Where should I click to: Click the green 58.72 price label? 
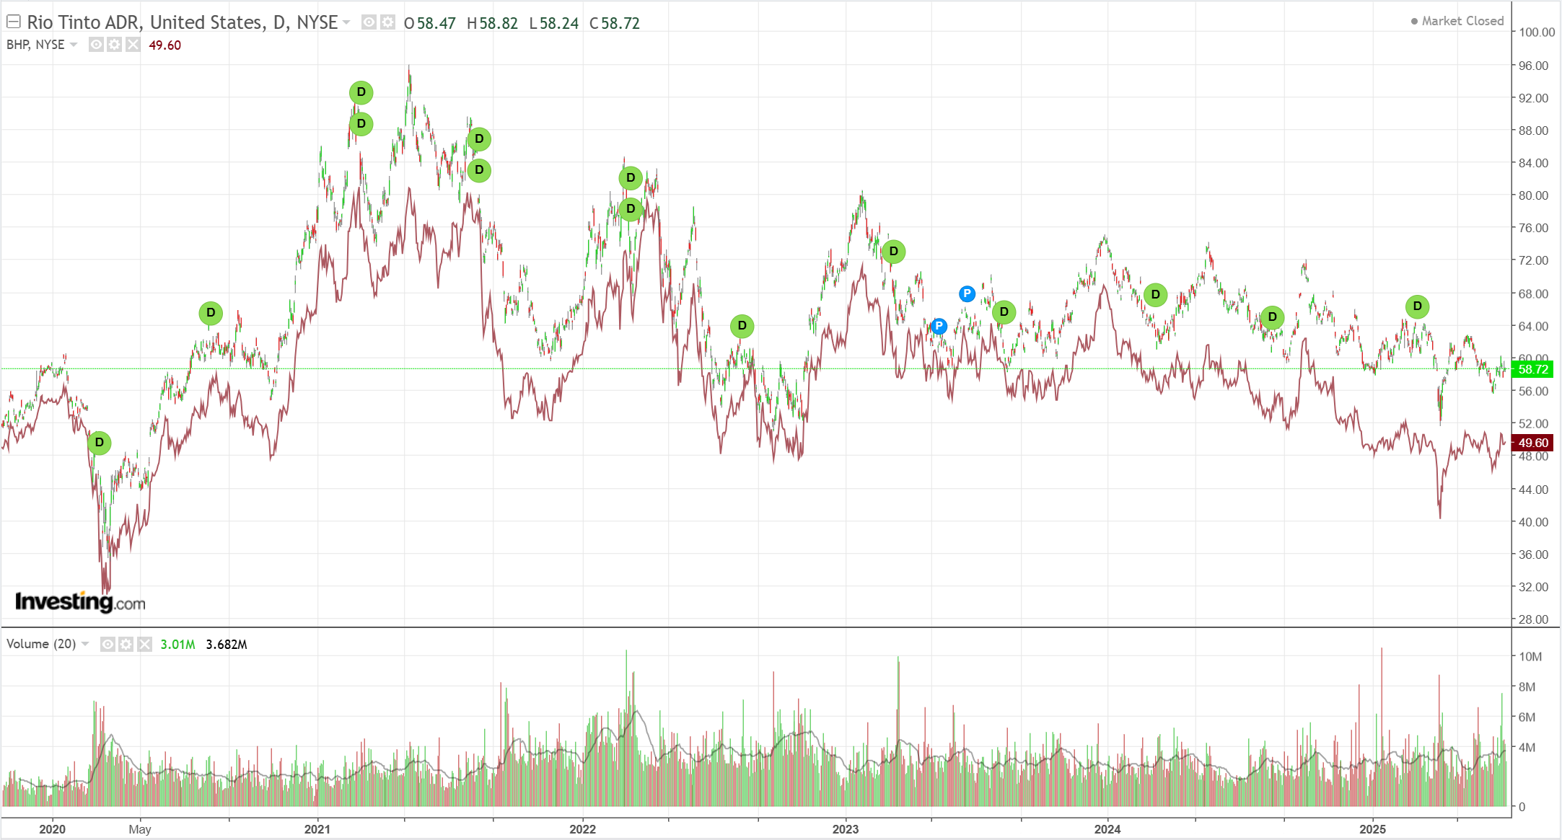(1532, 369)
